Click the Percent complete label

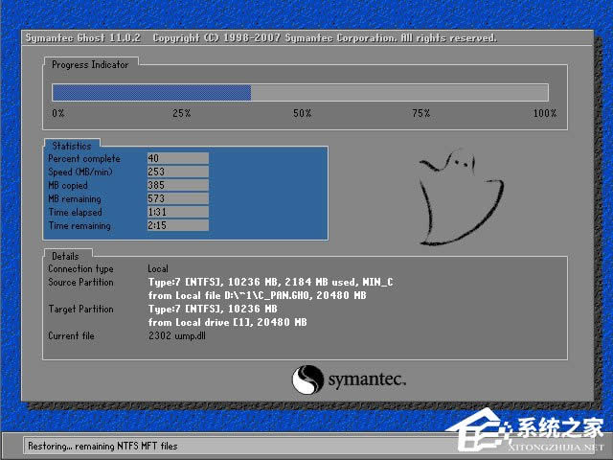(84, 158)
